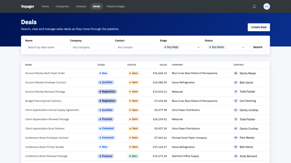Image resolution: width=291 pixels, height=163 pixels.
Task: Open the Companies tab
Action: tap(62, 7)
